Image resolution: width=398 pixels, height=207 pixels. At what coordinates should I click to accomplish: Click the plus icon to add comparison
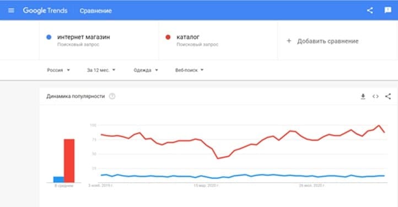coord(289,41)
